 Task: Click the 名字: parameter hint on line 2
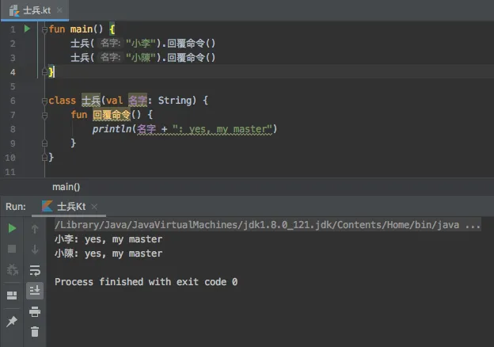[x=110, y=43]
